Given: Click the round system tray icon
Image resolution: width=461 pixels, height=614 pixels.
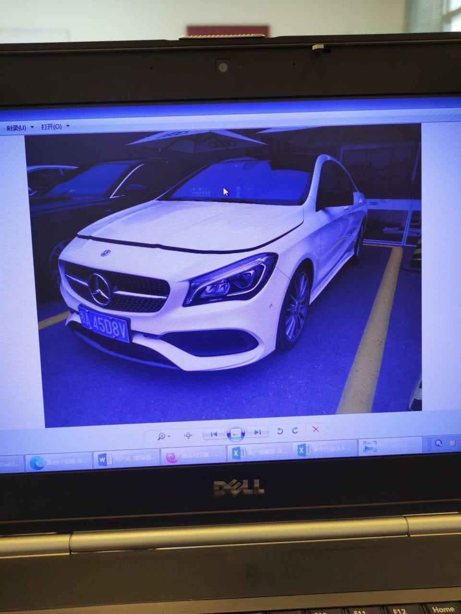Looking at the screenshot, I should click(x=438, y=444).
